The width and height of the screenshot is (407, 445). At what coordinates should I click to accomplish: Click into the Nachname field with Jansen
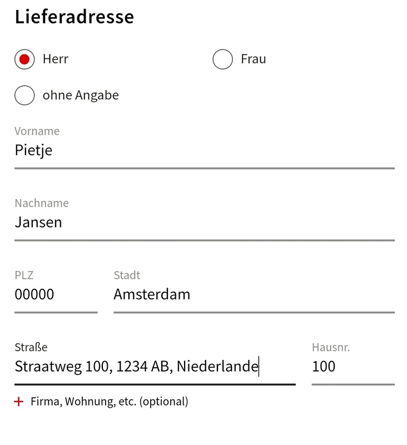tap(204, 222)
